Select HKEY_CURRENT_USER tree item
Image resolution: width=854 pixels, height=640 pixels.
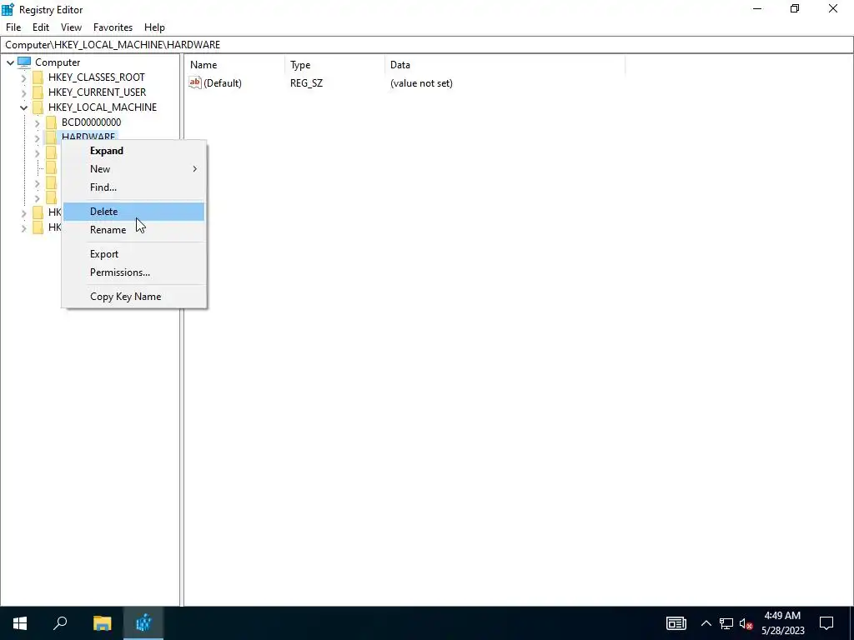(x=97, y=92)
